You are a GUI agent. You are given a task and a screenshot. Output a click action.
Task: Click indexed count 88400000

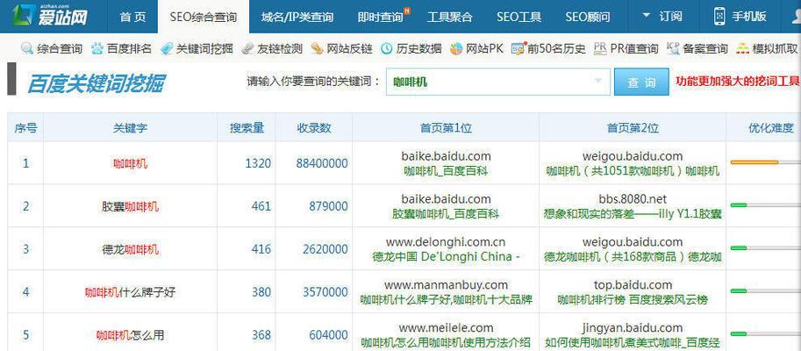click(322, 163)
